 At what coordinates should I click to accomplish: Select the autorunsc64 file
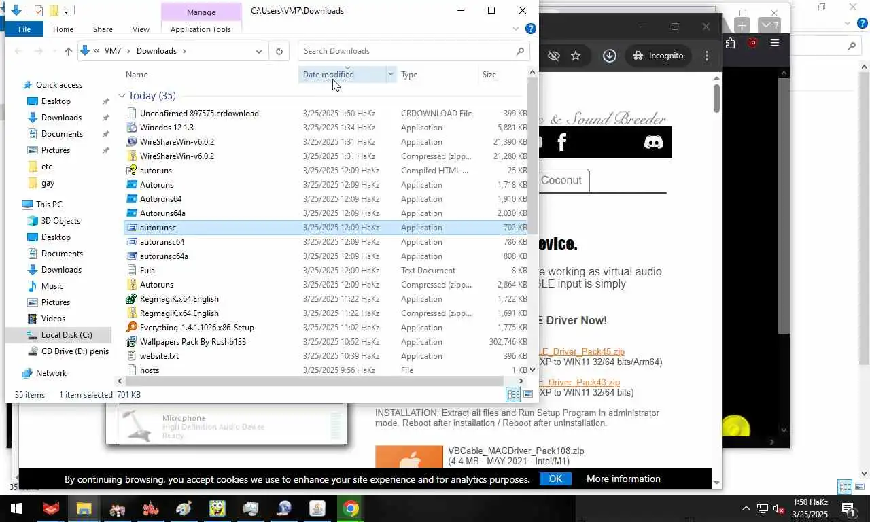[162, 242]
